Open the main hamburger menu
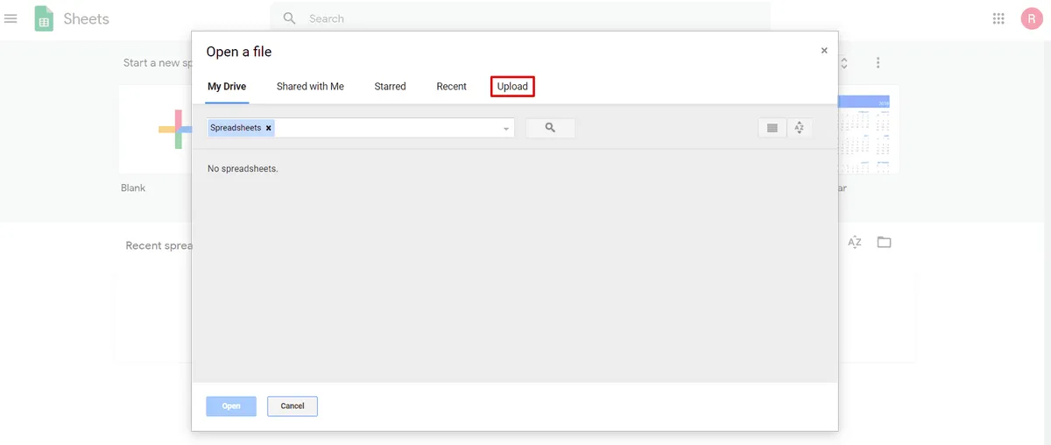The width and height of the screenshot is (1051, 445). (11, 18)
